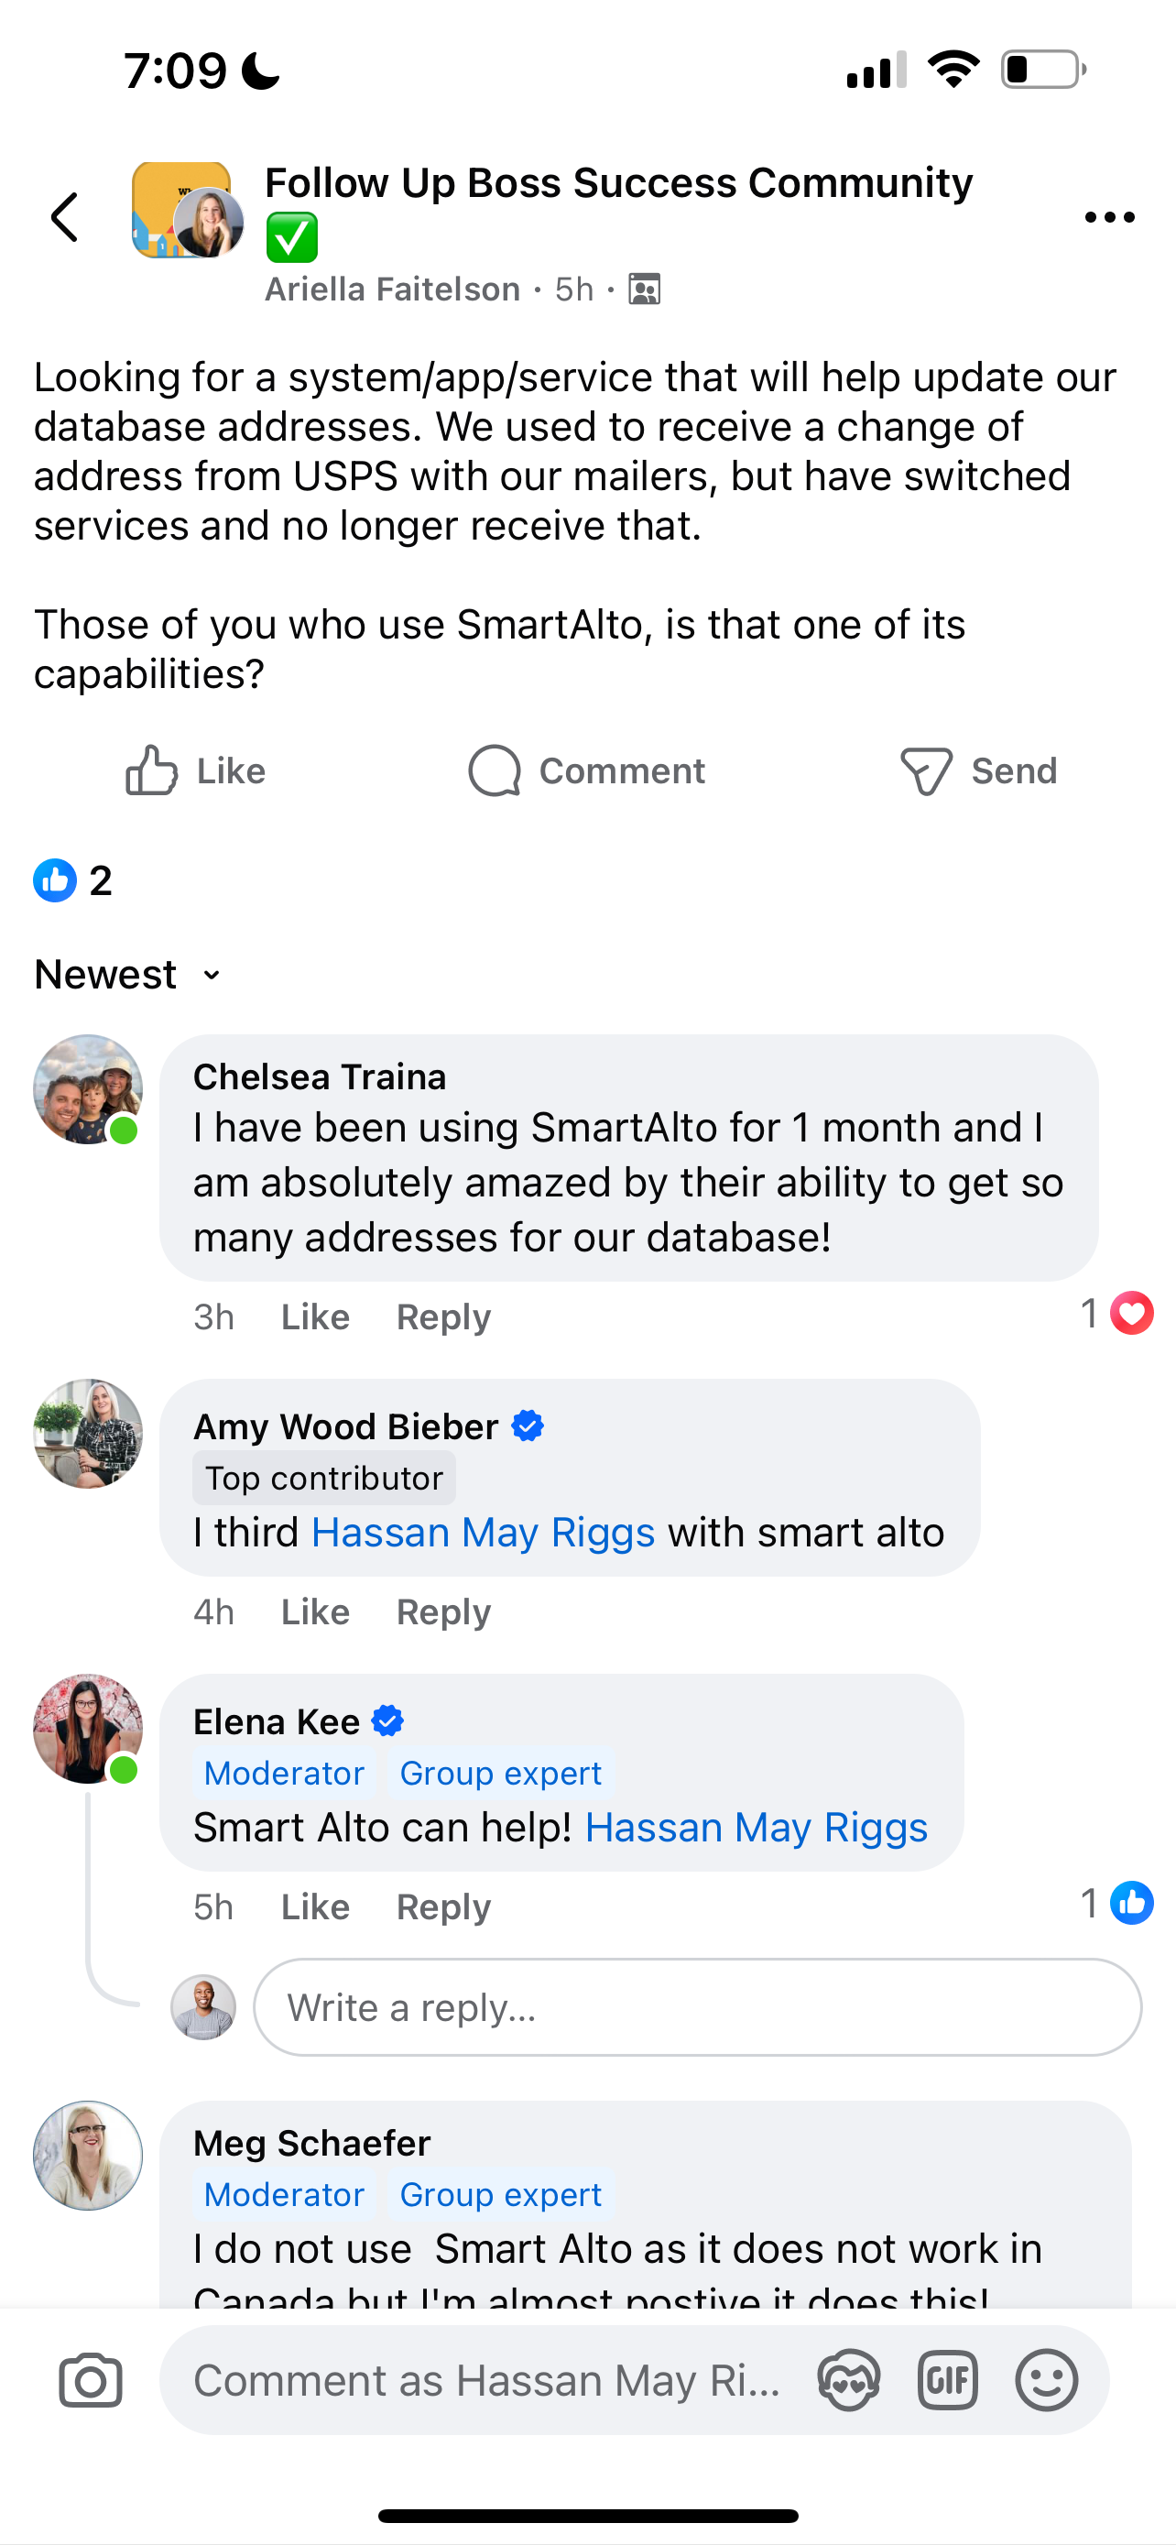Like the post by Ariella Faitelson
Screen dimensions: 1176x2545
point(195,770)
